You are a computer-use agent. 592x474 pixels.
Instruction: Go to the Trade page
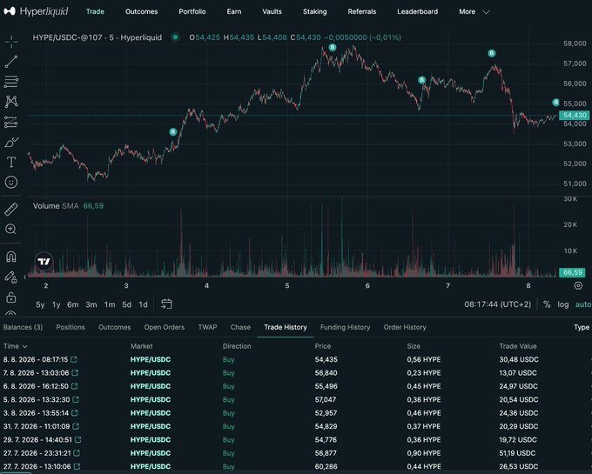95,11
